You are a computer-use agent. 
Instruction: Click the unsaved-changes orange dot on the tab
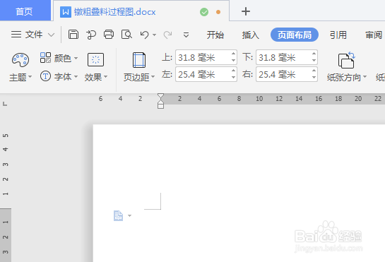coord(218,12)
